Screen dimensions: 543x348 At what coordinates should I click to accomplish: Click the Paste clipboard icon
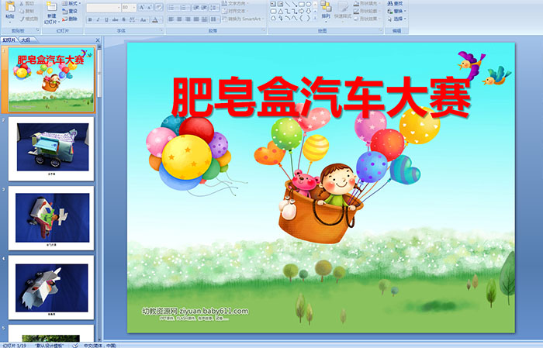coord(10,6)
